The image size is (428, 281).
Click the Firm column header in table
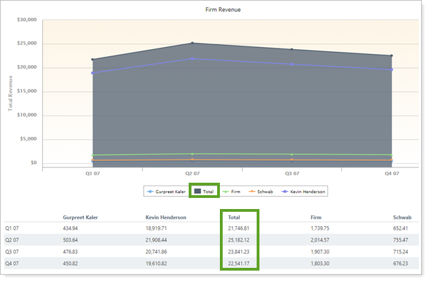[316, 217]
